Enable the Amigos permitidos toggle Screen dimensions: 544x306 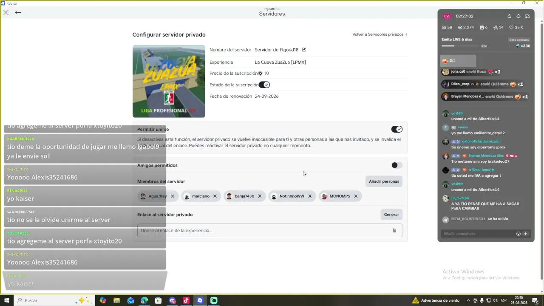click(397, 165)
